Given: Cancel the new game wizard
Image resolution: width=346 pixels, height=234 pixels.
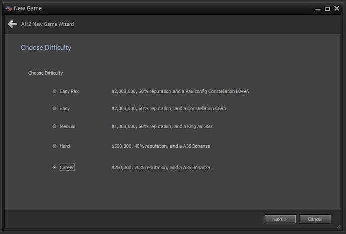Looking at the screenshot, I should [315, 219].
